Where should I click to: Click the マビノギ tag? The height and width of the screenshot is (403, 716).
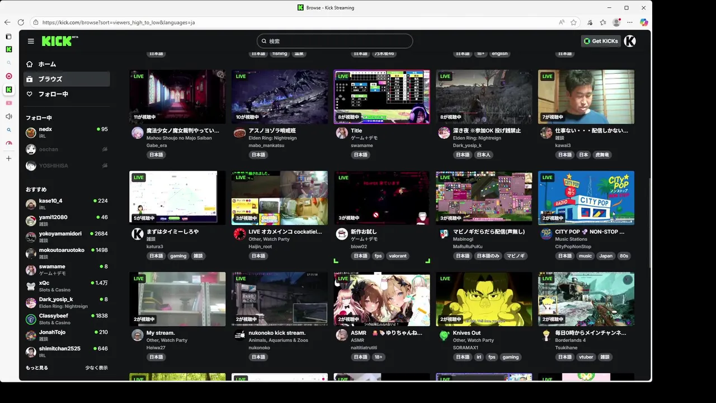pyautogui.click(x=516, y=256)
